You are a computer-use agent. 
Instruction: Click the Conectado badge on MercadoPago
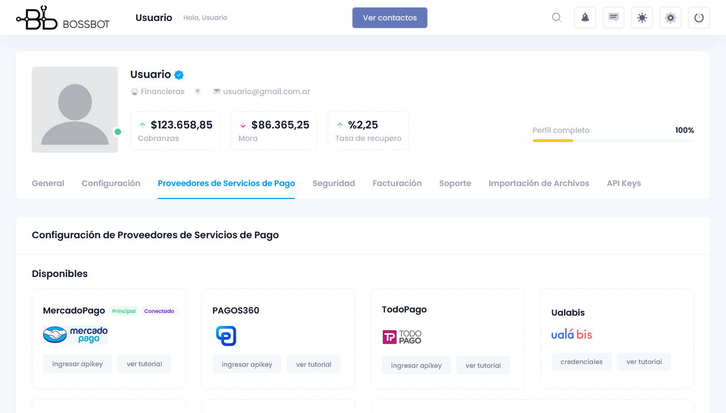tap(159, 311)
